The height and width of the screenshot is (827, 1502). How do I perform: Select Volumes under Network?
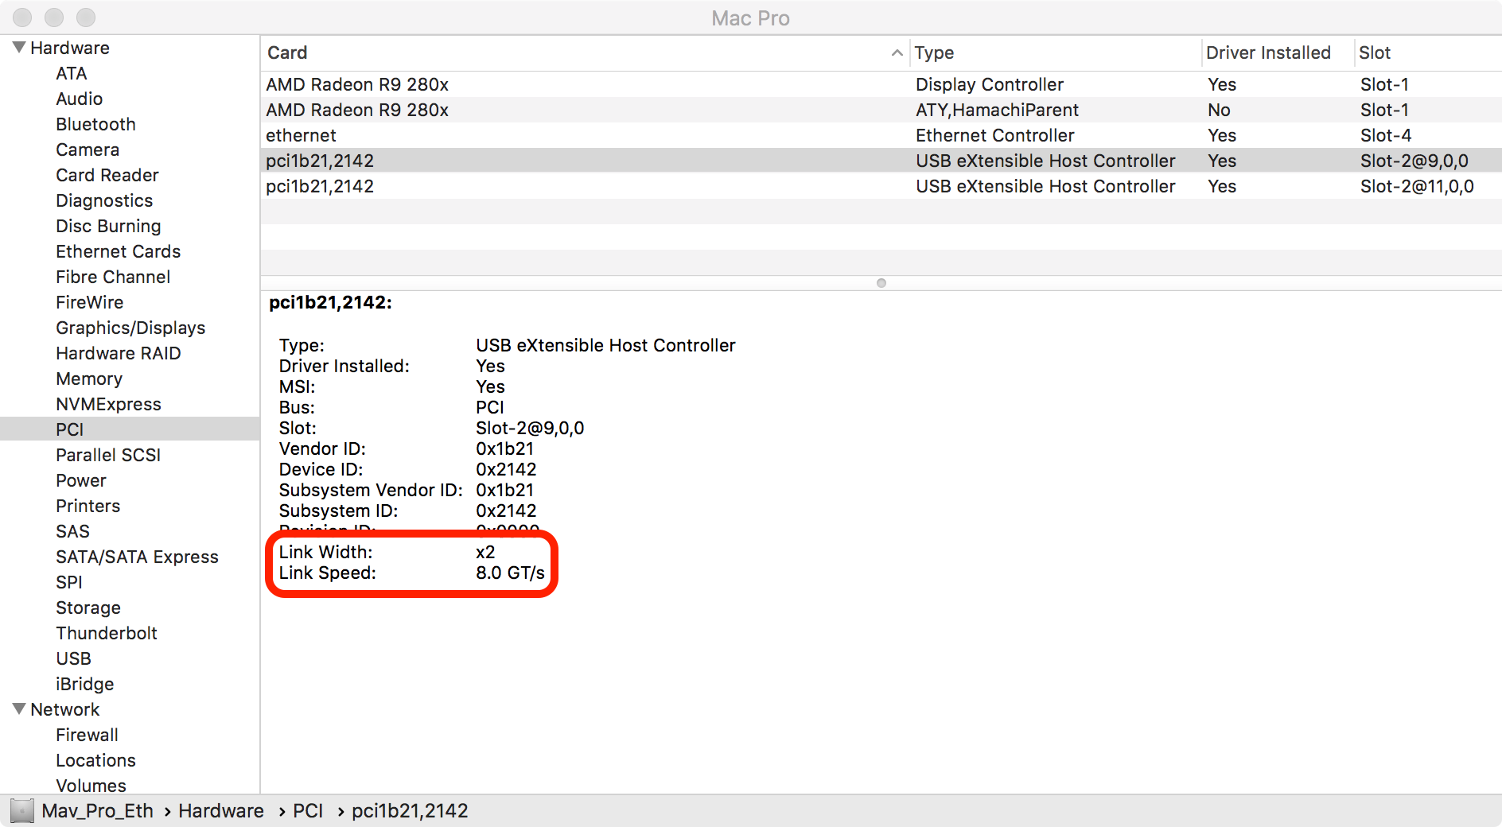click(91, 786)
